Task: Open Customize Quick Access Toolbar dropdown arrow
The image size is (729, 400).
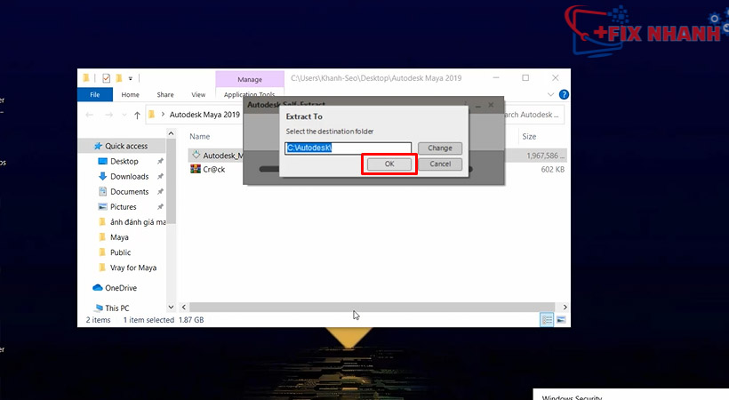Action: click(x=131, y=78)
